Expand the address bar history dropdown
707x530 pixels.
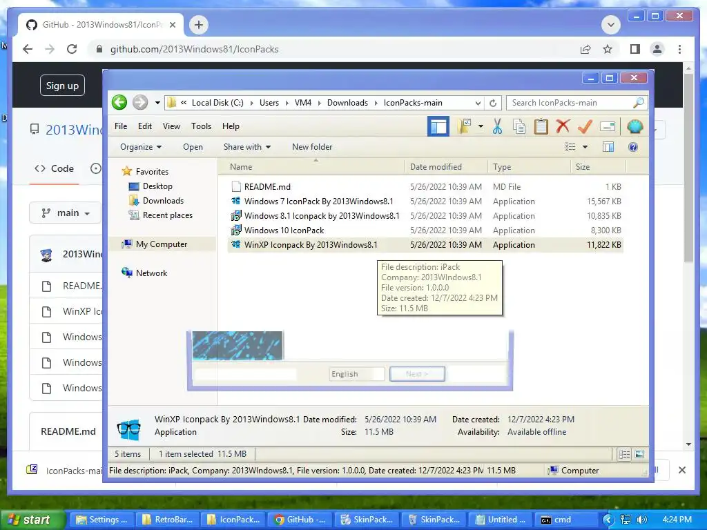point(478,103)
